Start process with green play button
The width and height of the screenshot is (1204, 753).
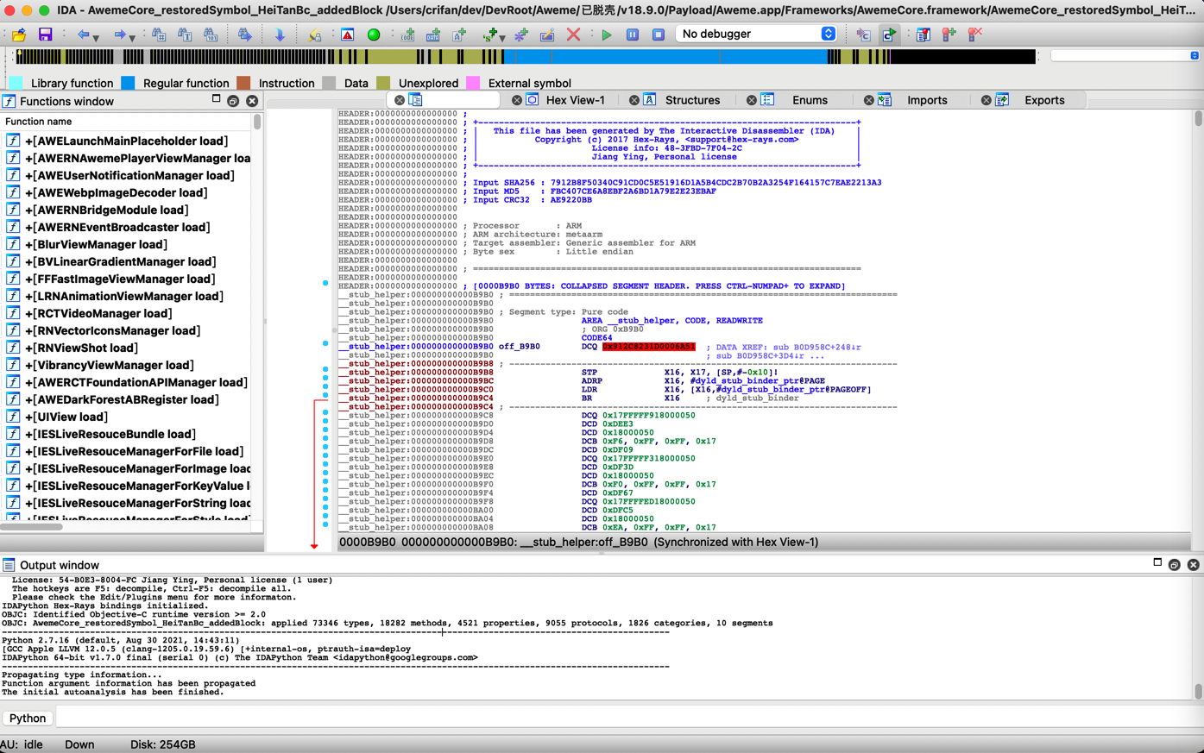point(607,35)
